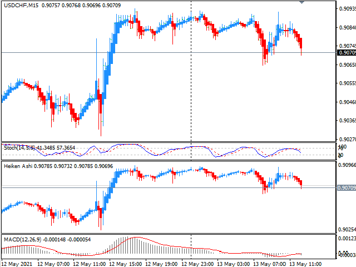356x267 pixels.
Task: Click the main chart OHLC values 0.90757 0.90768
Action: coord(61,5)
